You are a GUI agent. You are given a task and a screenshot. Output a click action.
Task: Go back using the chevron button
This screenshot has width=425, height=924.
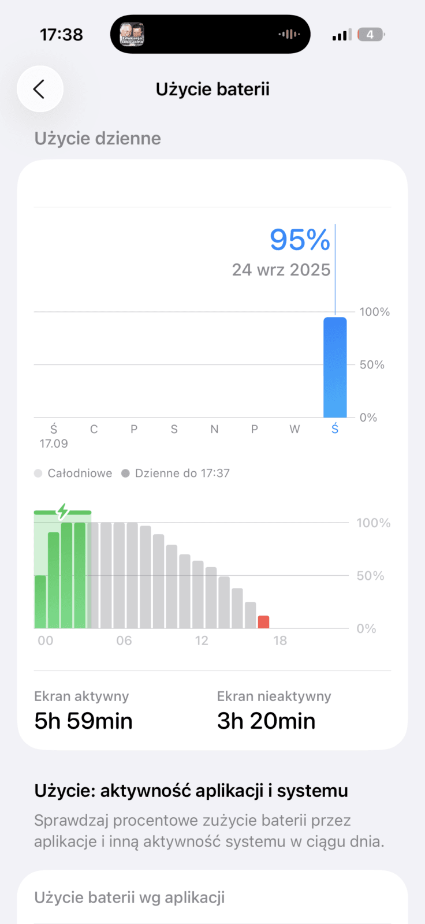tap(40, 89)
